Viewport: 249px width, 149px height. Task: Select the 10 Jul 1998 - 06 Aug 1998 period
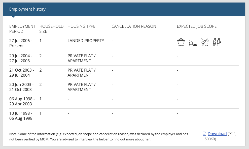[x=21, y=116]
